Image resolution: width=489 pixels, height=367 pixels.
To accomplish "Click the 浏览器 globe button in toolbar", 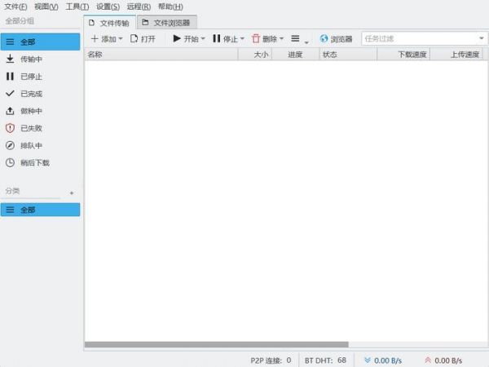I will 336,38.
